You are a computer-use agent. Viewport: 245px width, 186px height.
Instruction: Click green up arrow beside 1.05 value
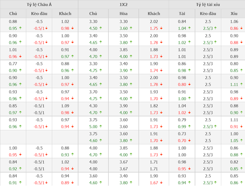click(x=241, y=140)
